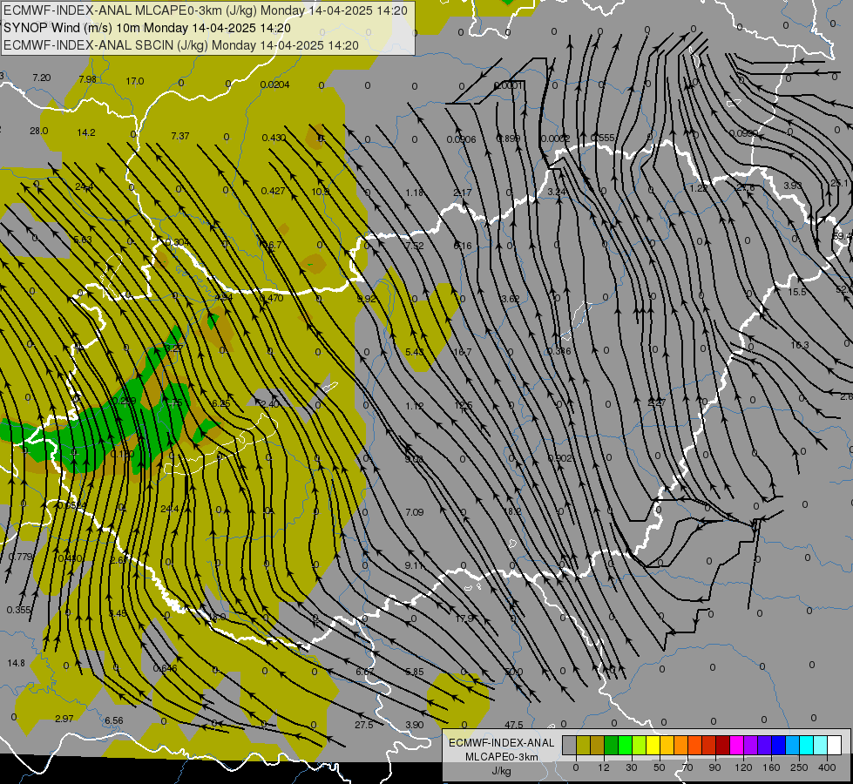
Task: Click the map value 0.0204
Action: (274, 84)
